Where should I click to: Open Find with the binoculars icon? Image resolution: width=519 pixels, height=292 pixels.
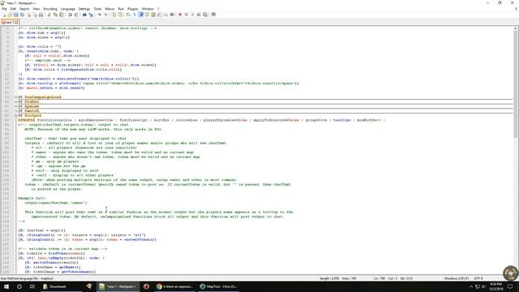click(84, 15)
